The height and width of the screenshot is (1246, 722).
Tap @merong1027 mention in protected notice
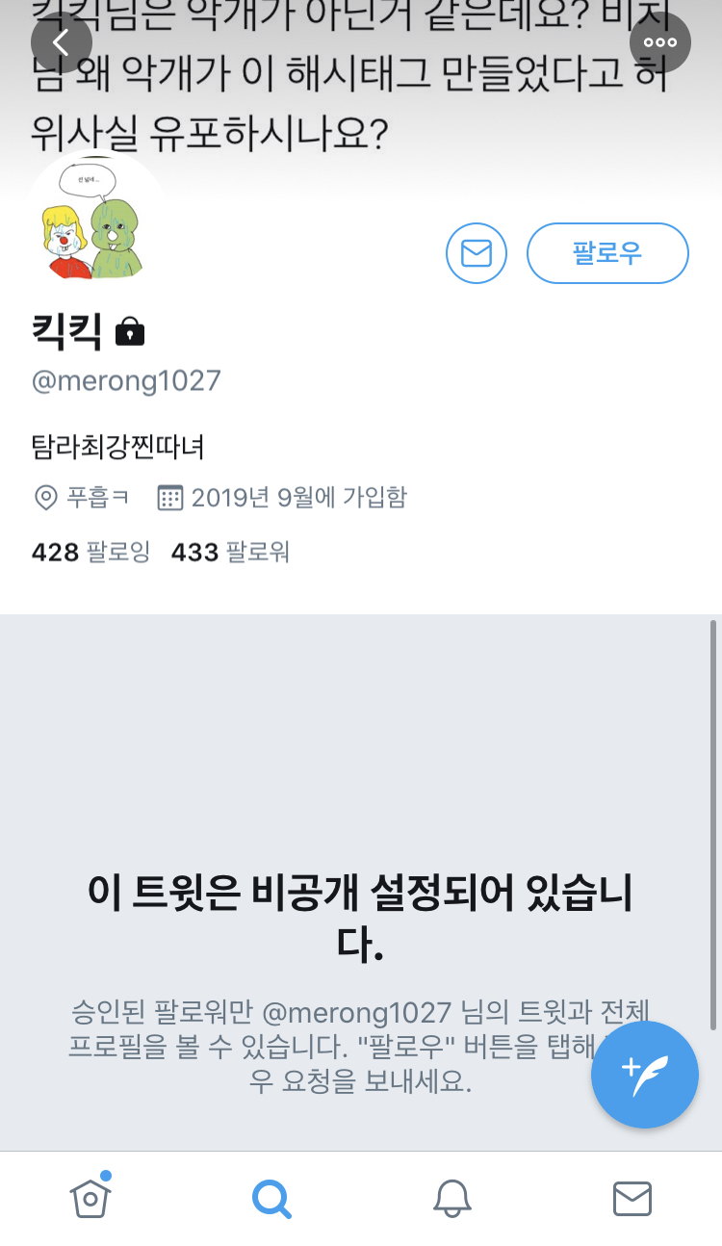coord(356,1012)
